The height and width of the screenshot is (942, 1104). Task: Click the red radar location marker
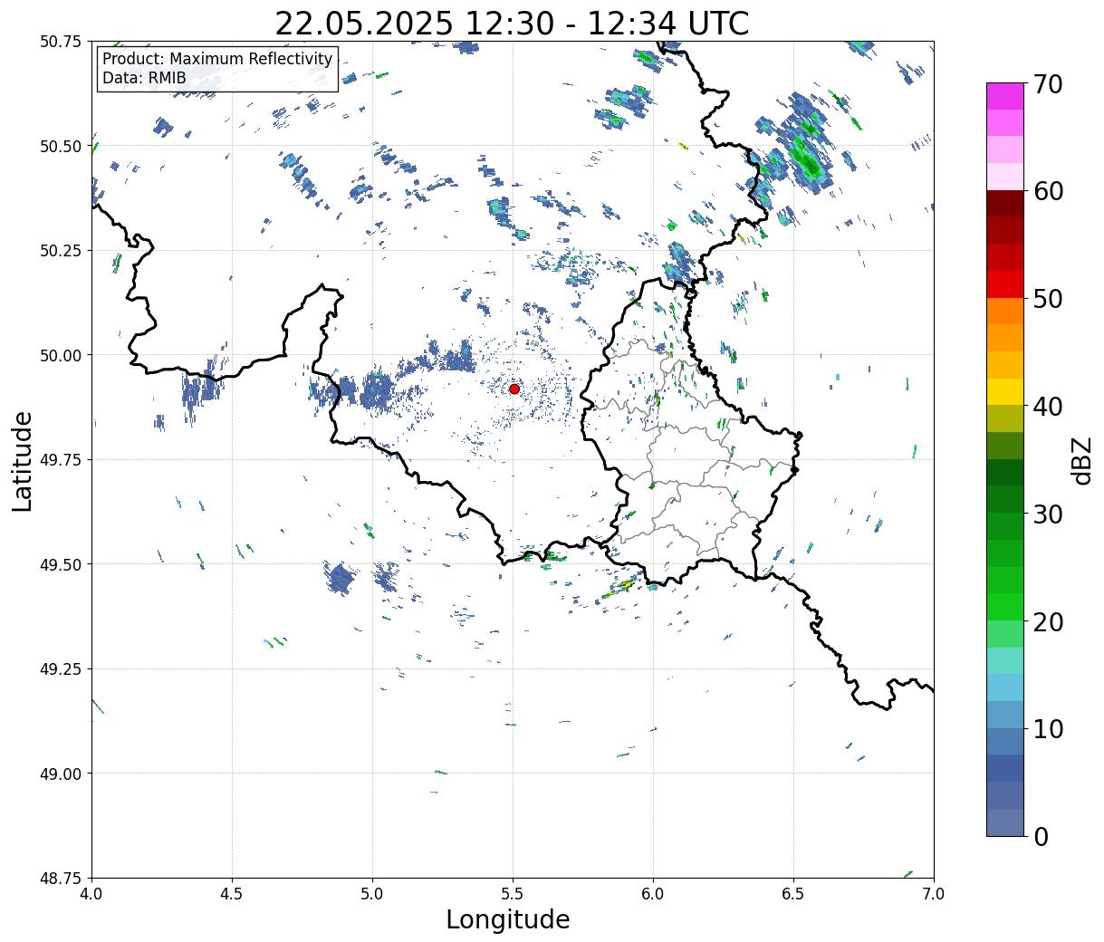[514, 389]
